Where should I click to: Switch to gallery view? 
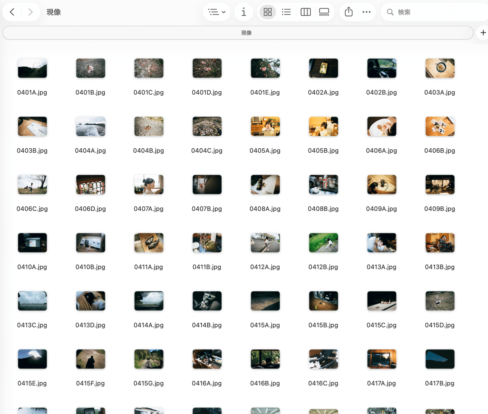(x=324, y=12)
